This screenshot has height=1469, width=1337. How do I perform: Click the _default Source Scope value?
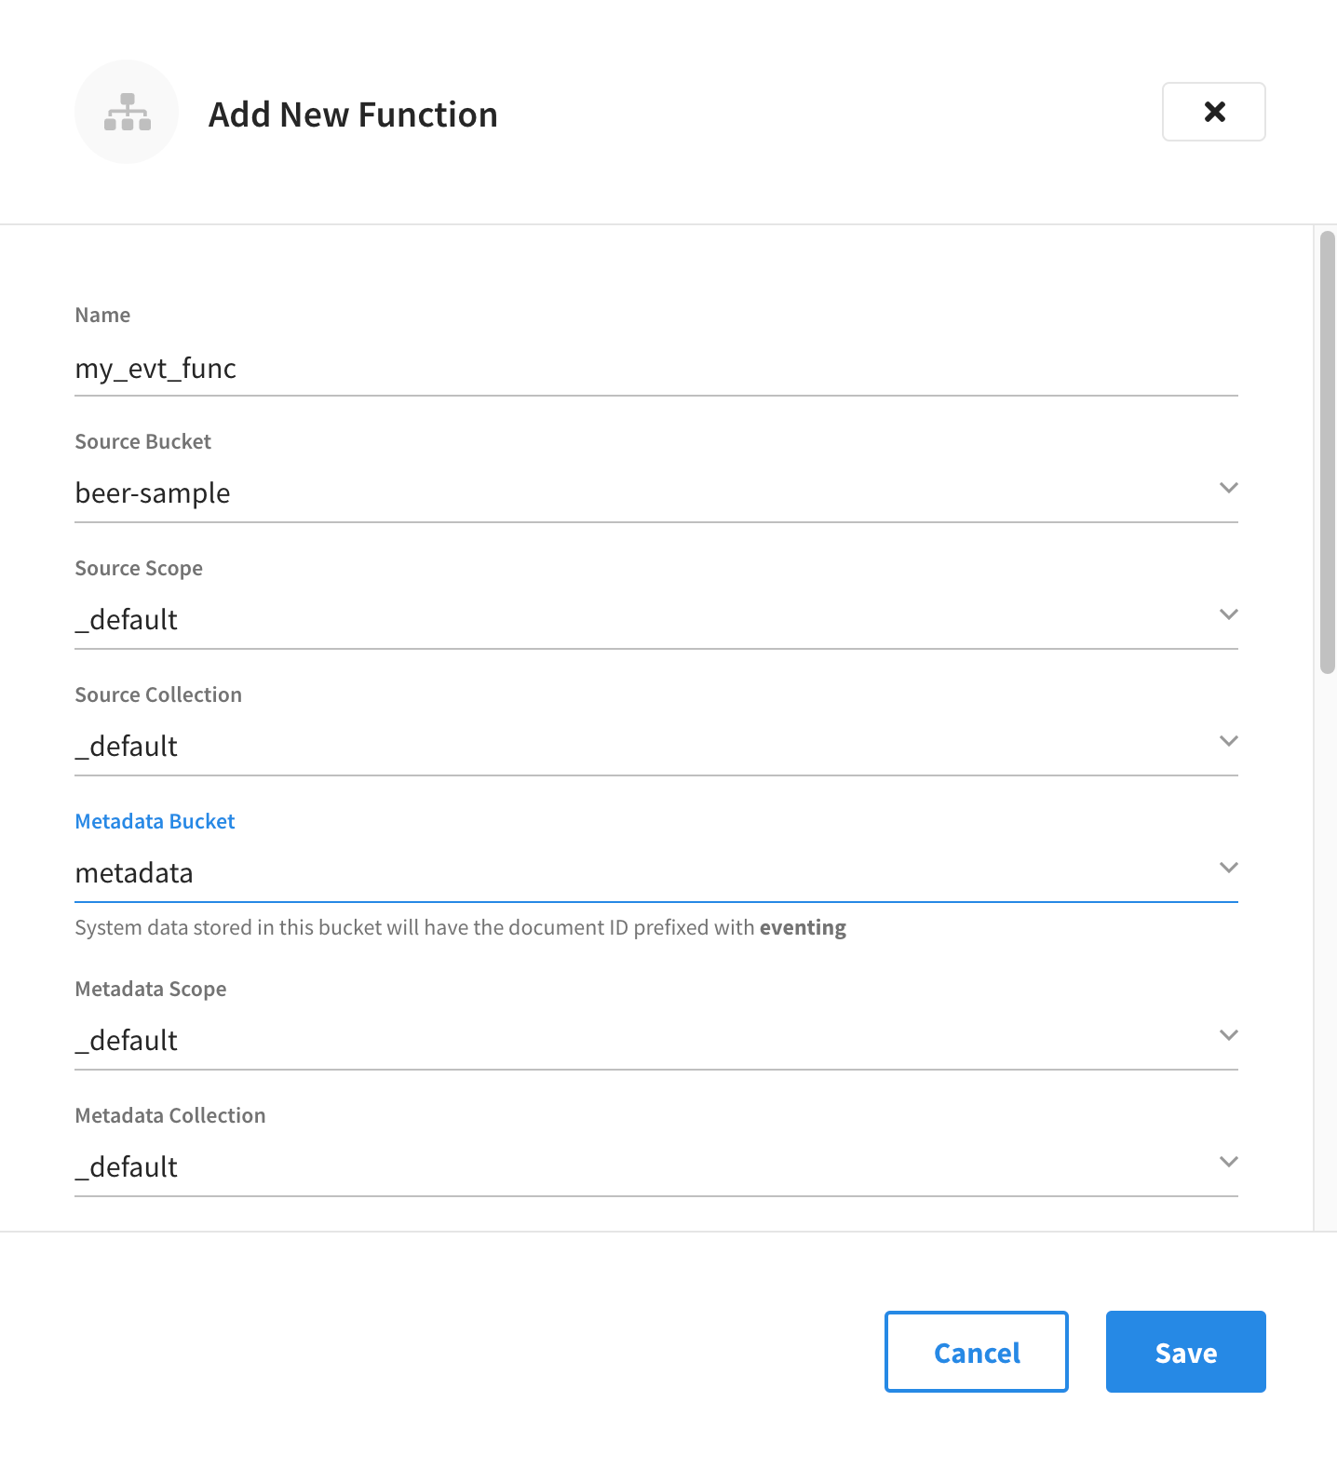click(127, 619)
